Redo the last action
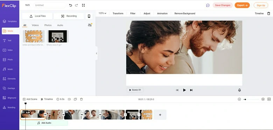The image size is (273, 130). click(x=76, y=5)
